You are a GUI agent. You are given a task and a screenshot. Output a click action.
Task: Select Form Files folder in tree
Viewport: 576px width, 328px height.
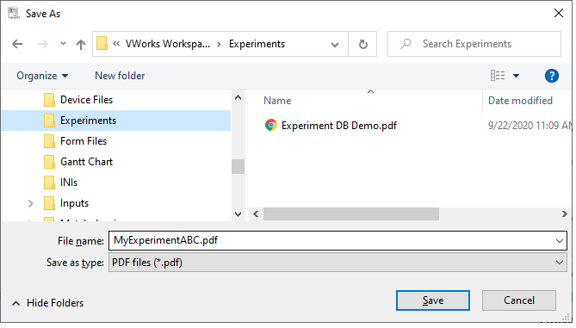coord(84,141)
